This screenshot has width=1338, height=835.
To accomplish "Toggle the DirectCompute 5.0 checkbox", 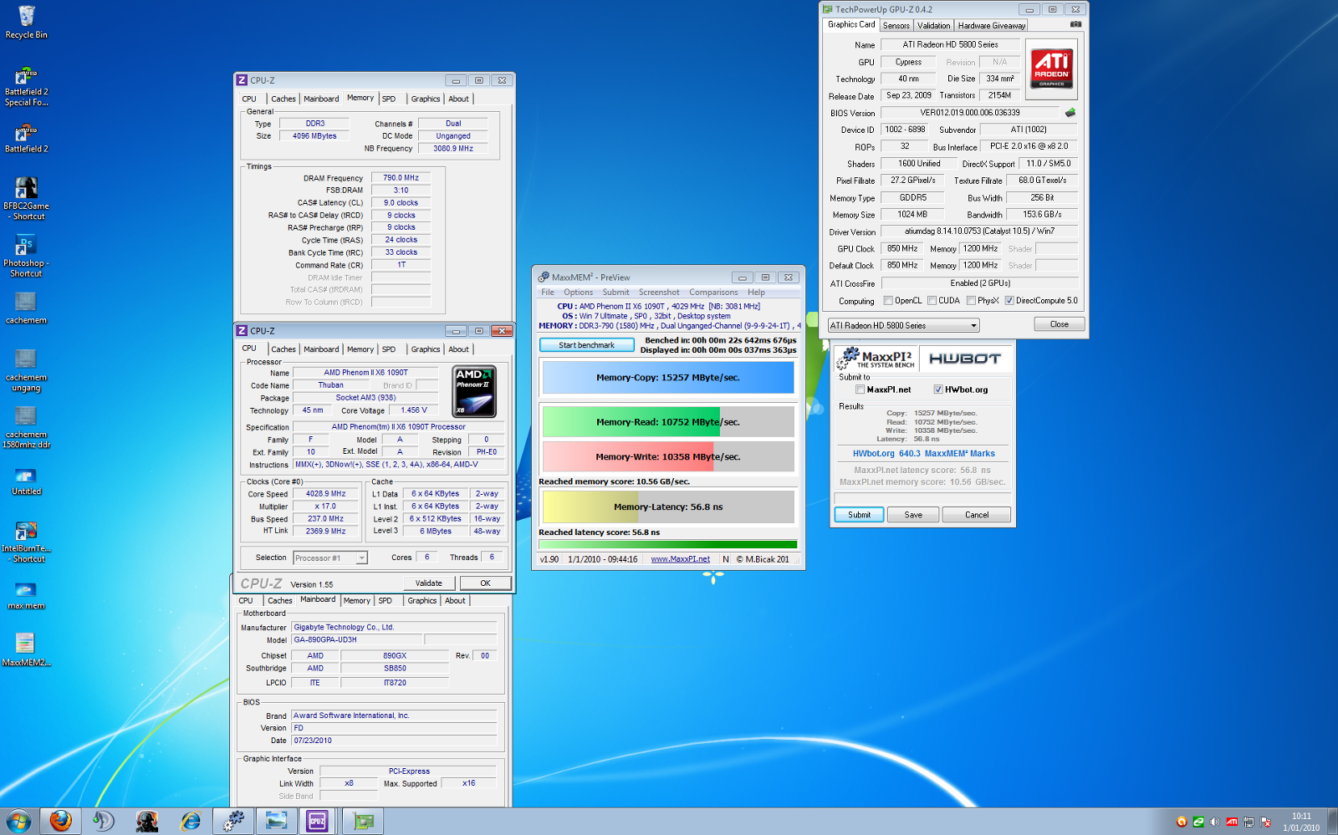I will point(1009,301).
